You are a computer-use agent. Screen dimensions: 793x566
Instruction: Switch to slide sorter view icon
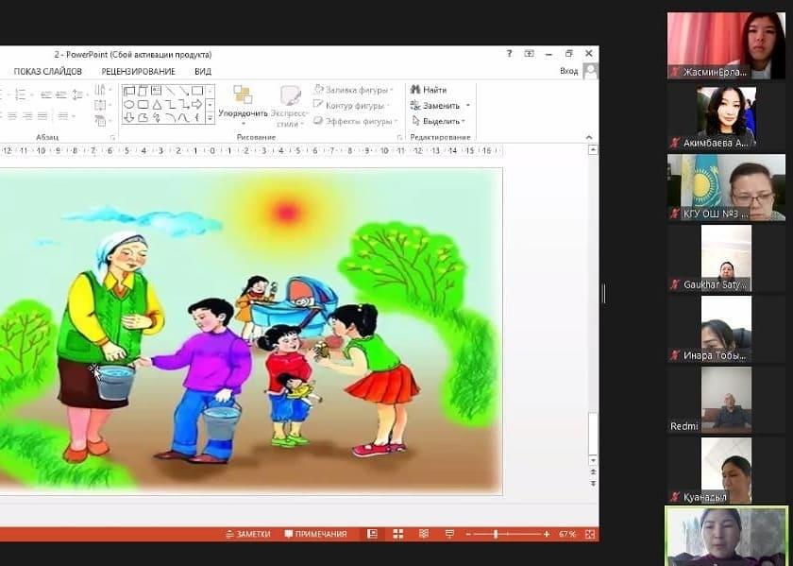(397, 534)
